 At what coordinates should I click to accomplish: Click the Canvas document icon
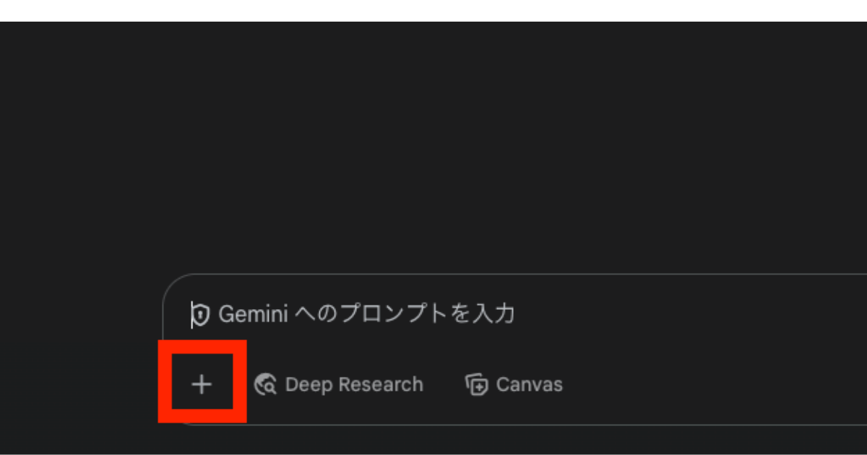pyautogui.click(x=476, y=384)
